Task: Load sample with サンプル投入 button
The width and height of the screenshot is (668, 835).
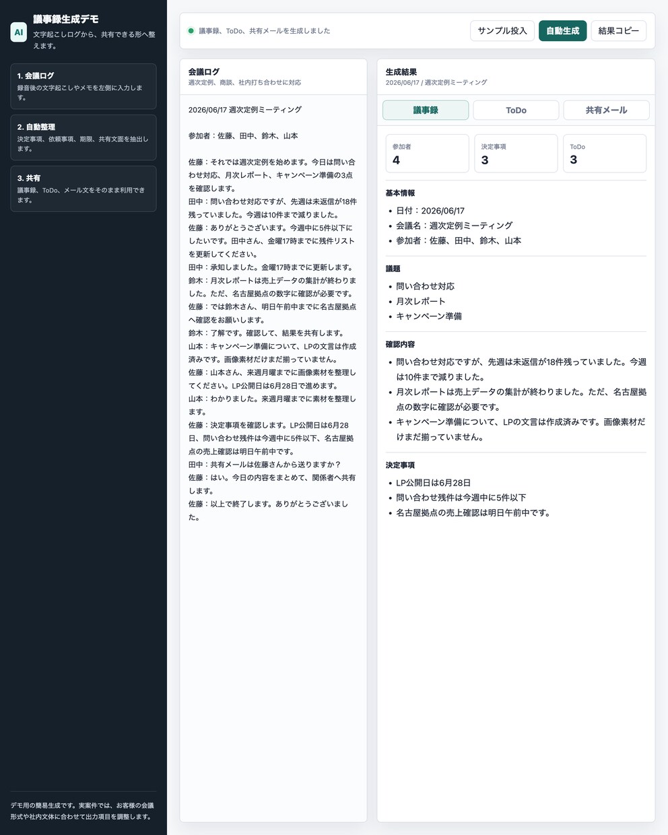Action: (x=502, y=31)
